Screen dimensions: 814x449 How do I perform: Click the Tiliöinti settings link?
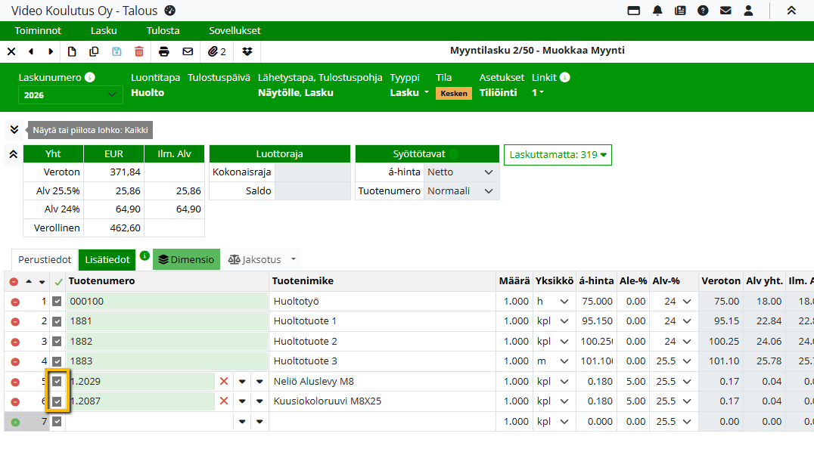(x=498, y=93)
